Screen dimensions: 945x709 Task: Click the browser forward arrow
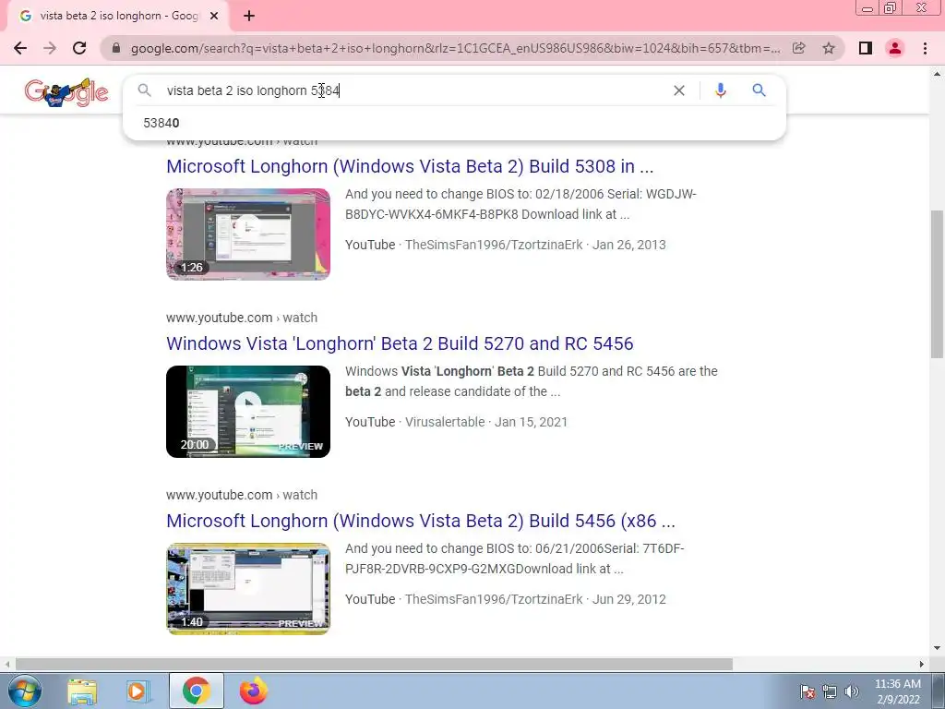click(50, 48)
